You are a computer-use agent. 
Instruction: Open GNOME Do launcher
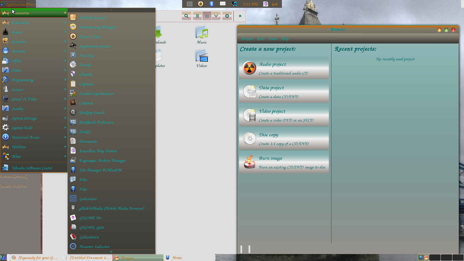(111, 218)
